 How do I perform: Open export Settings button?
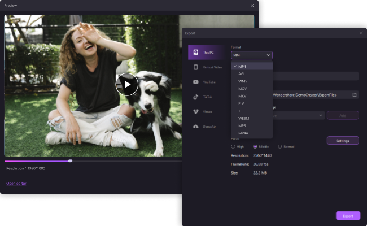point(343,141)
